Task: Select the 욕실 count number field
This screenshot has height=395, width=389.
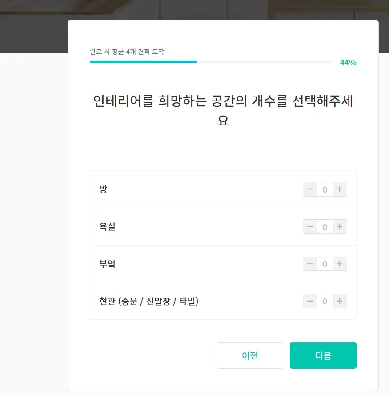Action: (x=325, y=226)
